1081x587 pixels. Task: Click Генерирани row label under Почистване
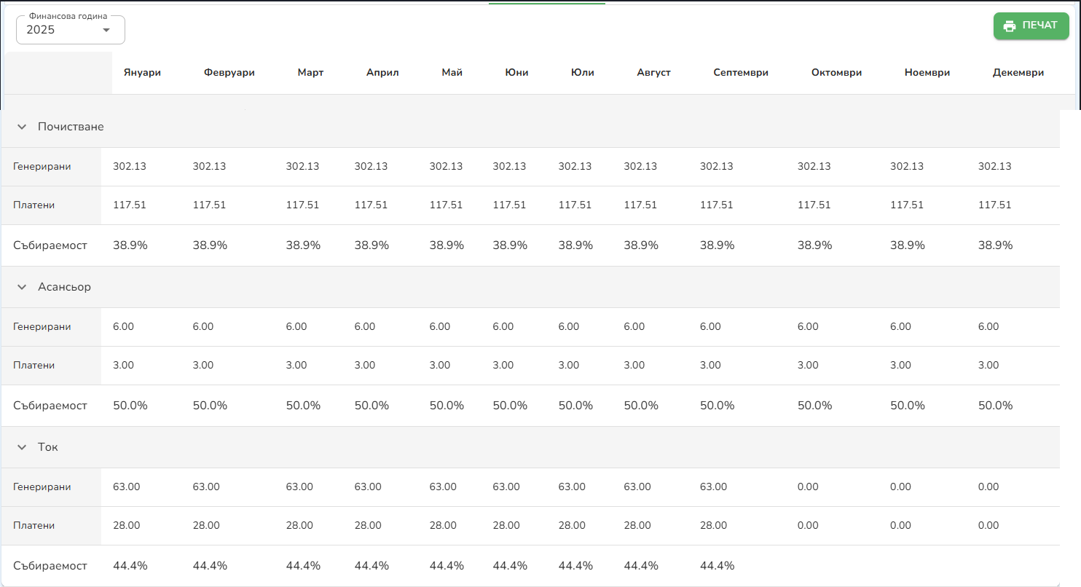click(x=42, y=167)
